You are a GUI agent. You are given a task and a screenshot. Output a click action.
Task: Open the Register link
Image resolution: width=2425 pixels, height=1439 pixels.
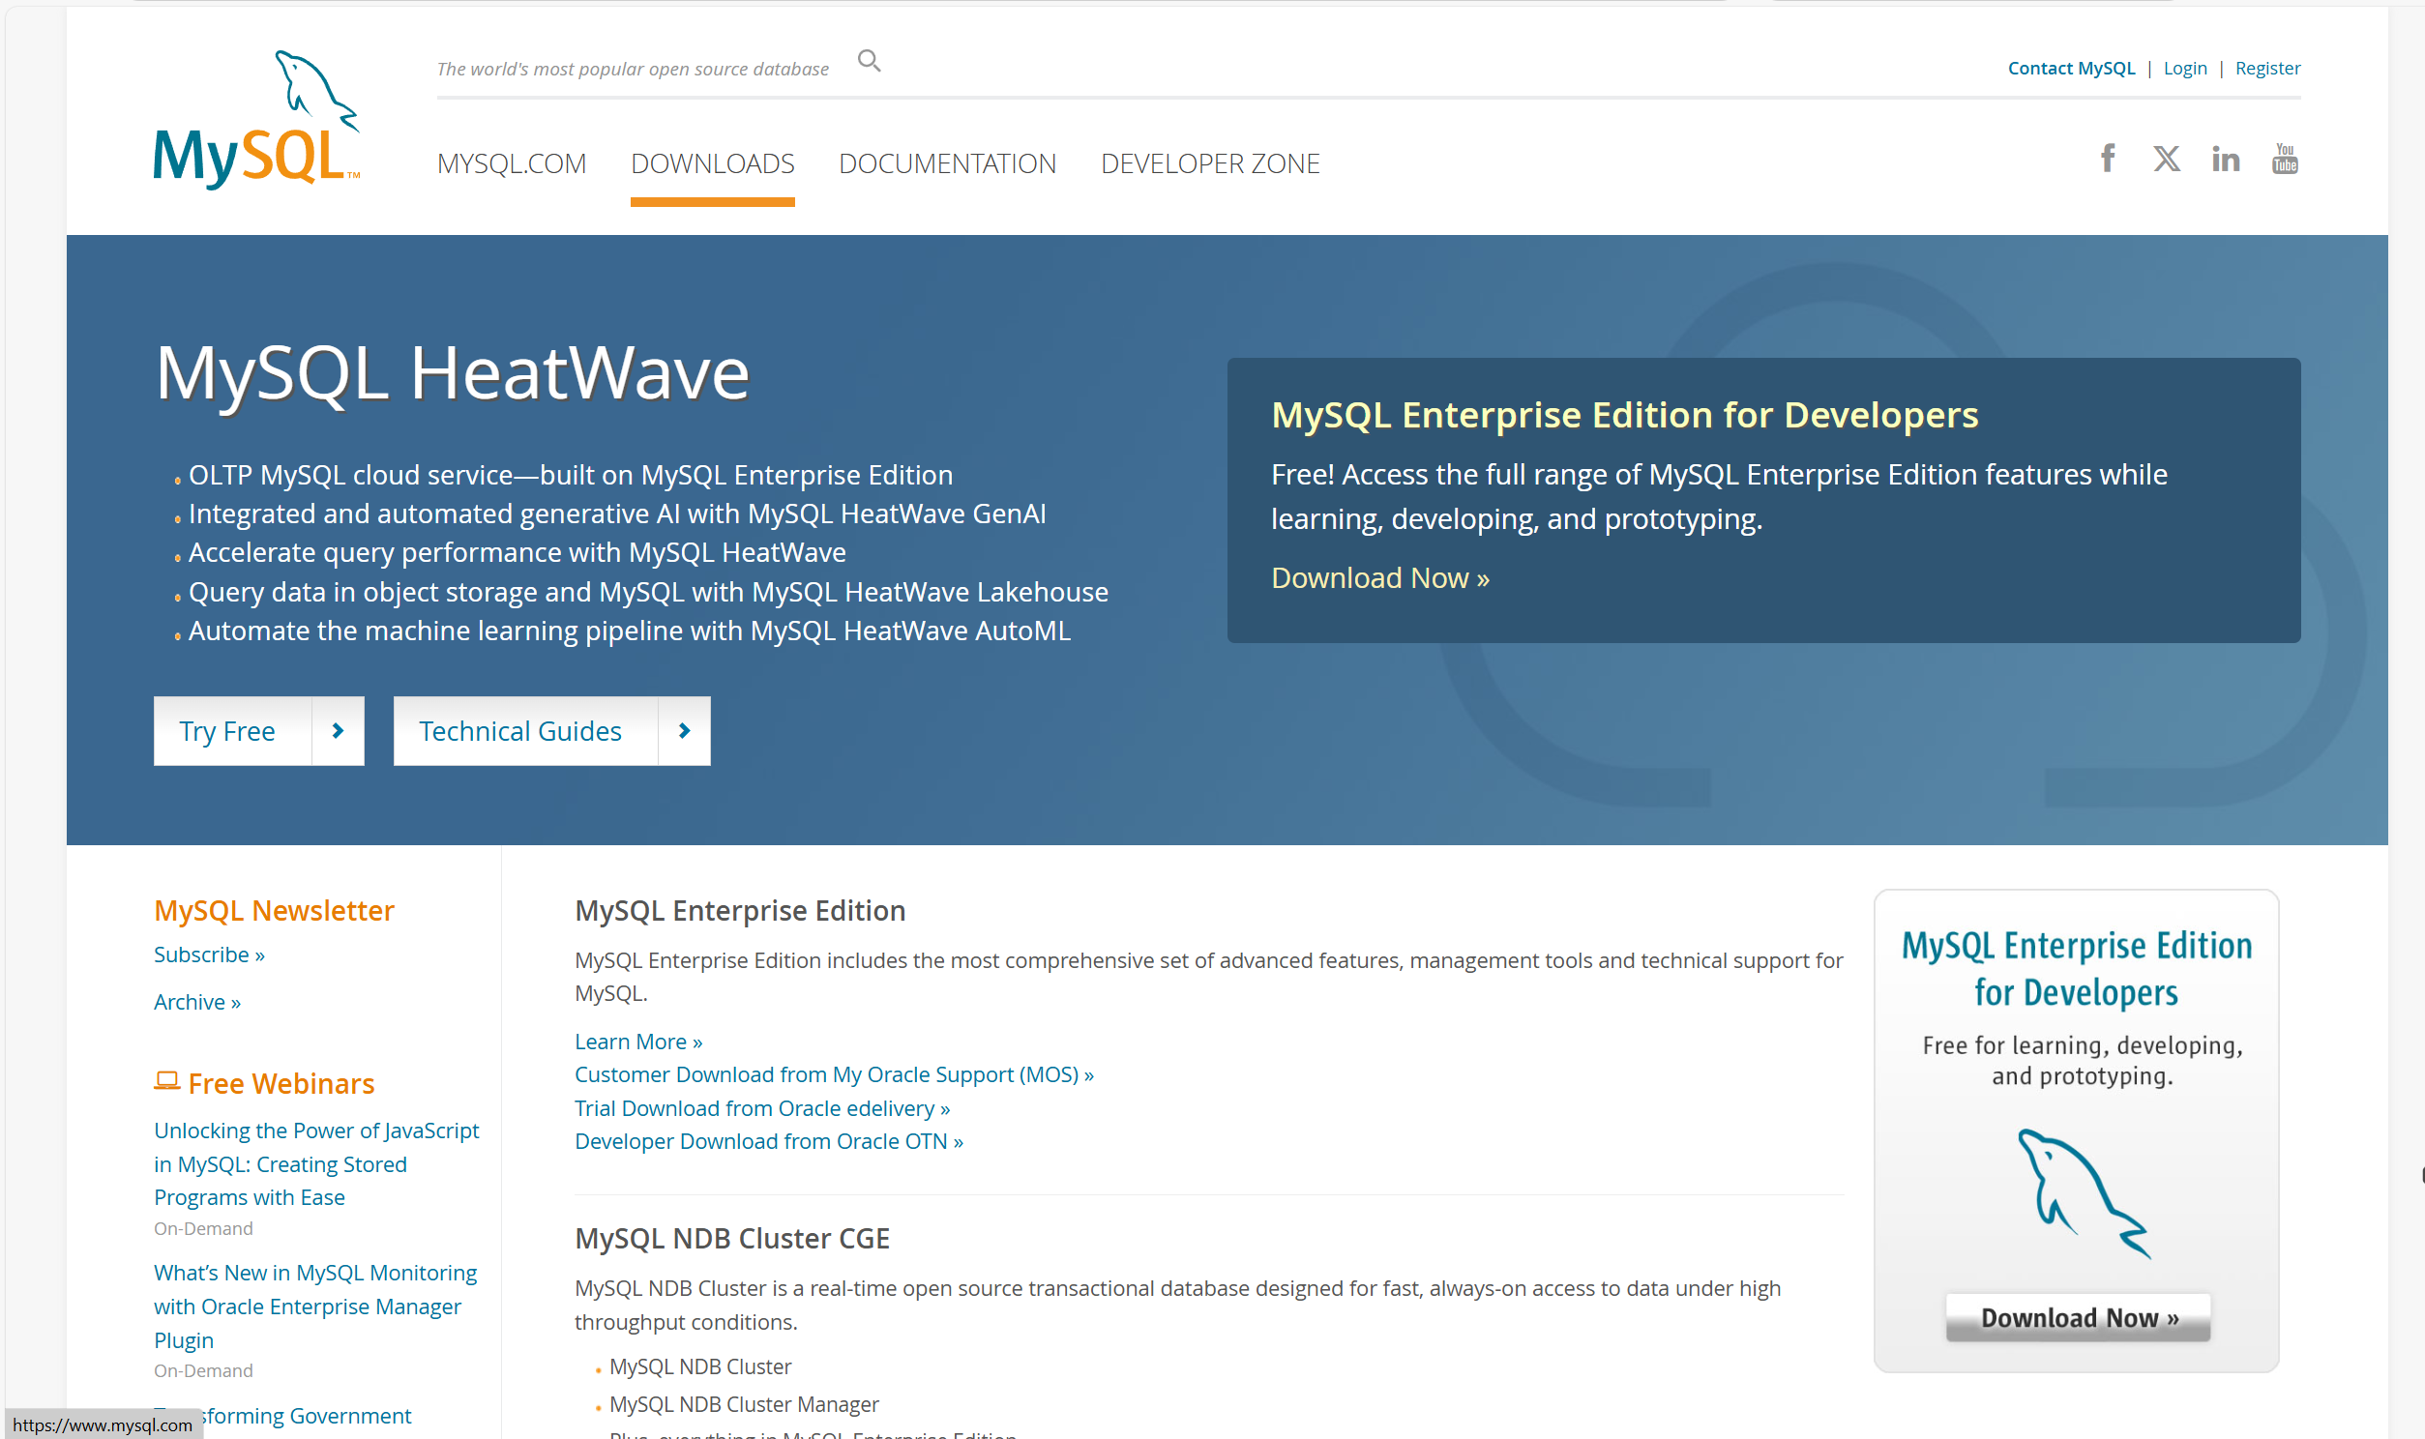click(2266, 68)
